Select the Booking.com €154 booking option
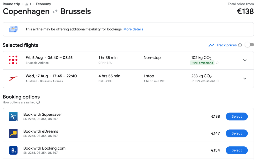 pyautogui.click(x=237, y=150)
